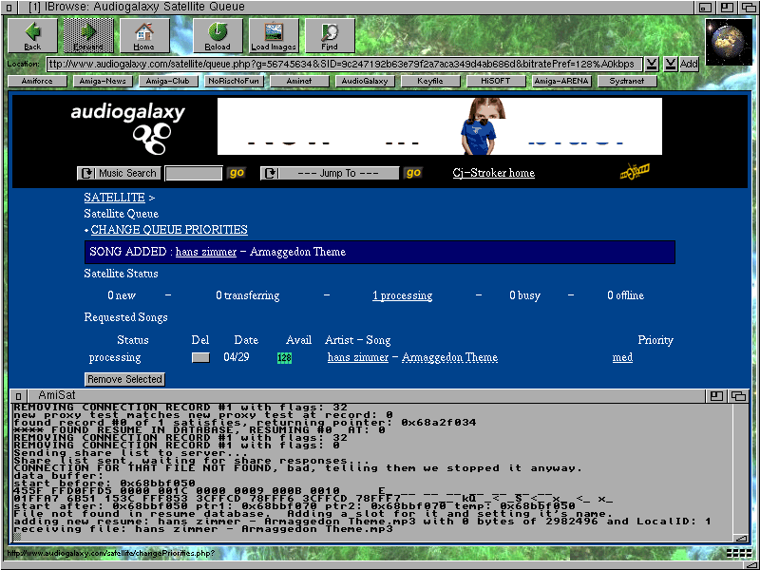
Task: Click the AmiSat window title bar
Action: tap(365, 395)
